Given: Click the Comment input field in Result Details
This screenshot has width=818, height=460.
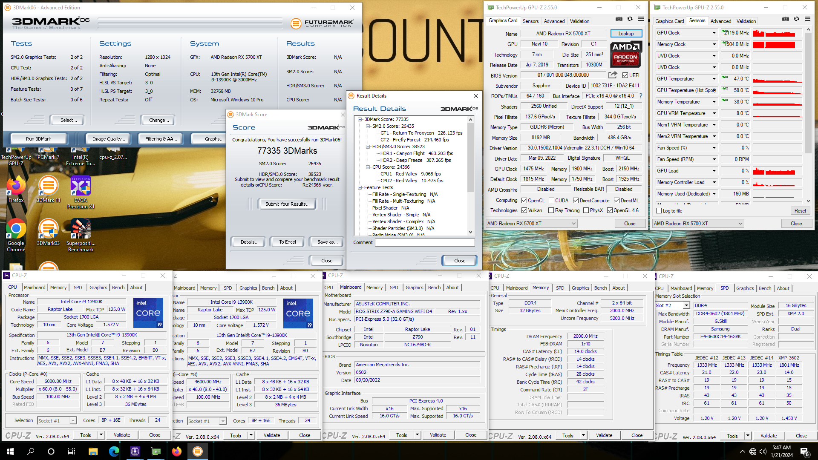Looking at the screenshot, I should coord(425,242).
